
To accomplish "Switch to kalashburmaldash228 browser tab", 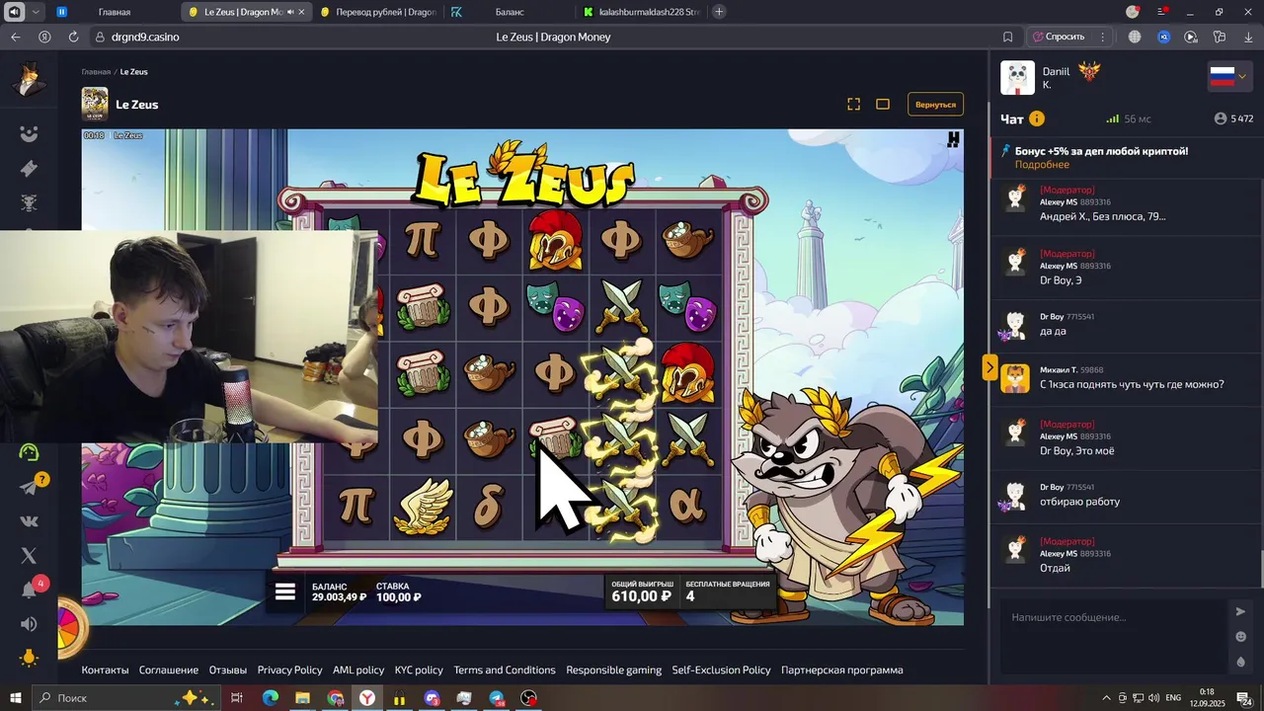I will click(642, 12).
